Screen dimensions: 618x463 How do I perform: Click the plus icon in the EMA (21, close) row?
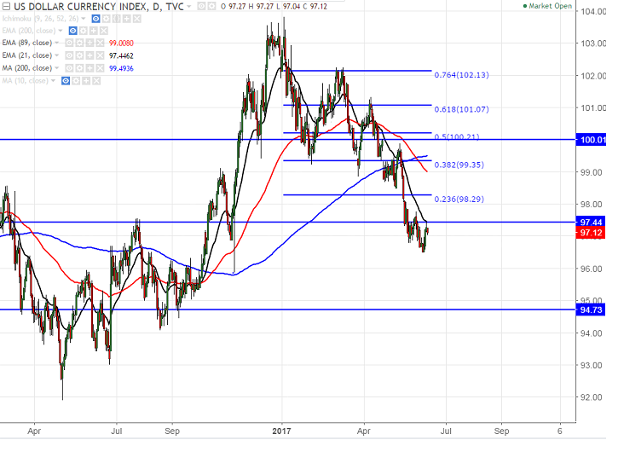pos(90,55)
